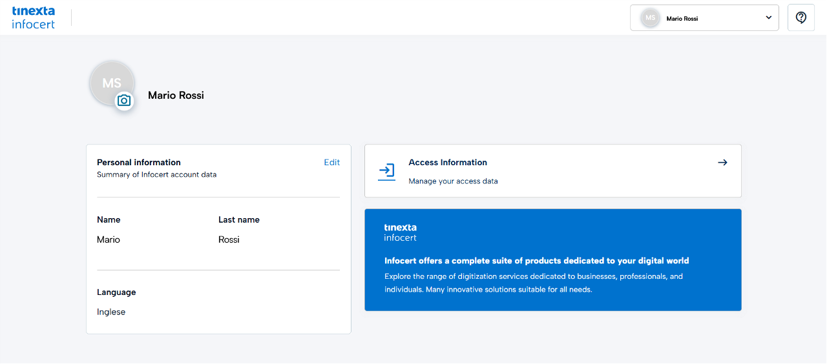The image size is (827, 364).
Task: Click the dropdown chevron next to Mario Rossi
Action: click(x=769, y=18)
